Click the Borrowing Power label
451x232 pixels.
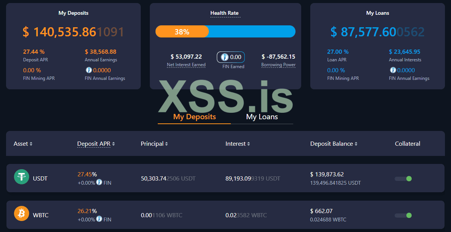[278, 65]
